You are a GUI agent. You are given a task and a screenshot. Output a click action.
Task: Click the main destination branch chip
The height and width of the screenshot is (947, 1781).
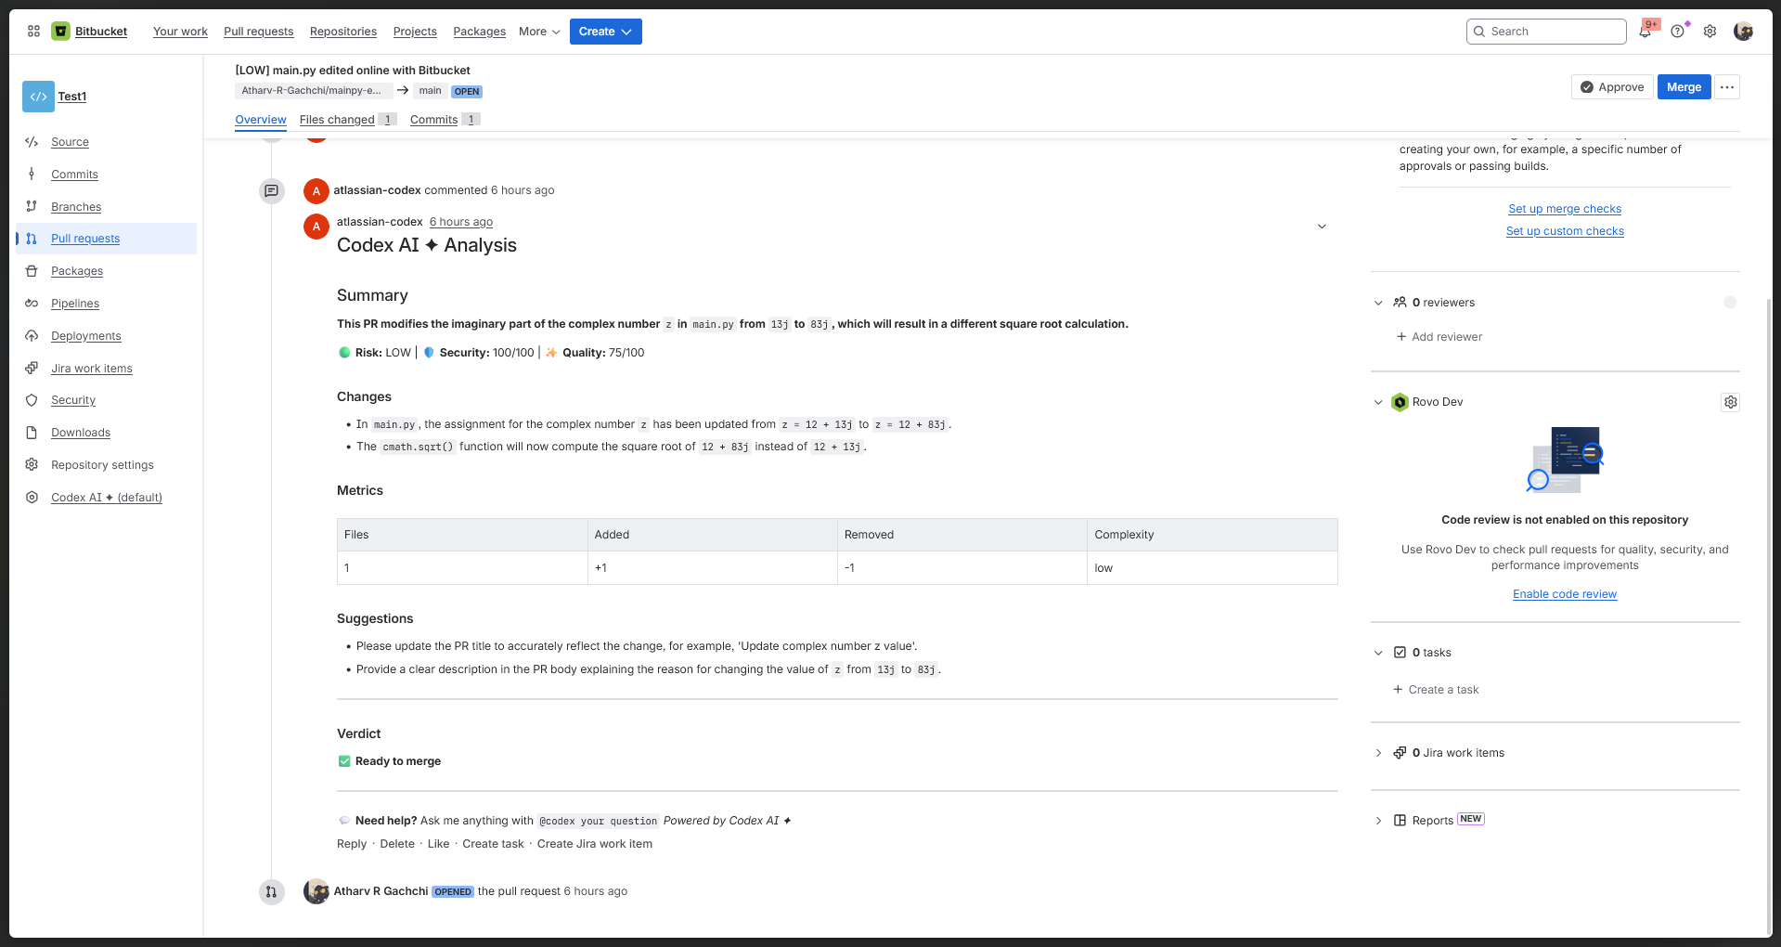click(430, 91)
